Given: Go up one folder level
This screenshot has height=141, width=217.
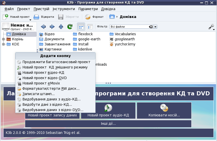Looking at the screenshot, I should coord(61,27).
